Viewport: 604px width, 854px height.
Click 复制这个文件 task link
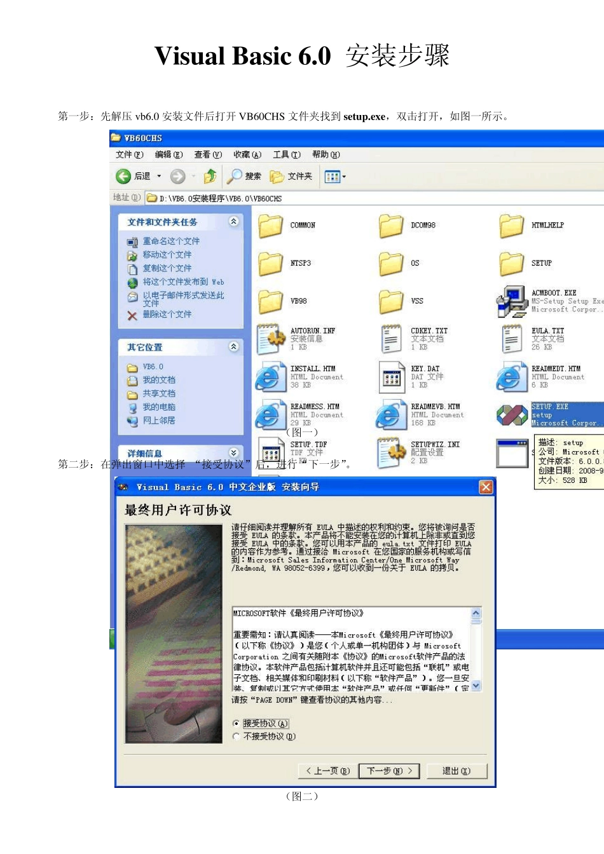[x=167, y=268]
